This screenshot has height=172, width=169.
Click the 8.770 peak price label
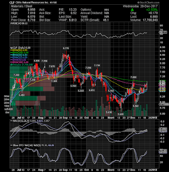(66, 48)
